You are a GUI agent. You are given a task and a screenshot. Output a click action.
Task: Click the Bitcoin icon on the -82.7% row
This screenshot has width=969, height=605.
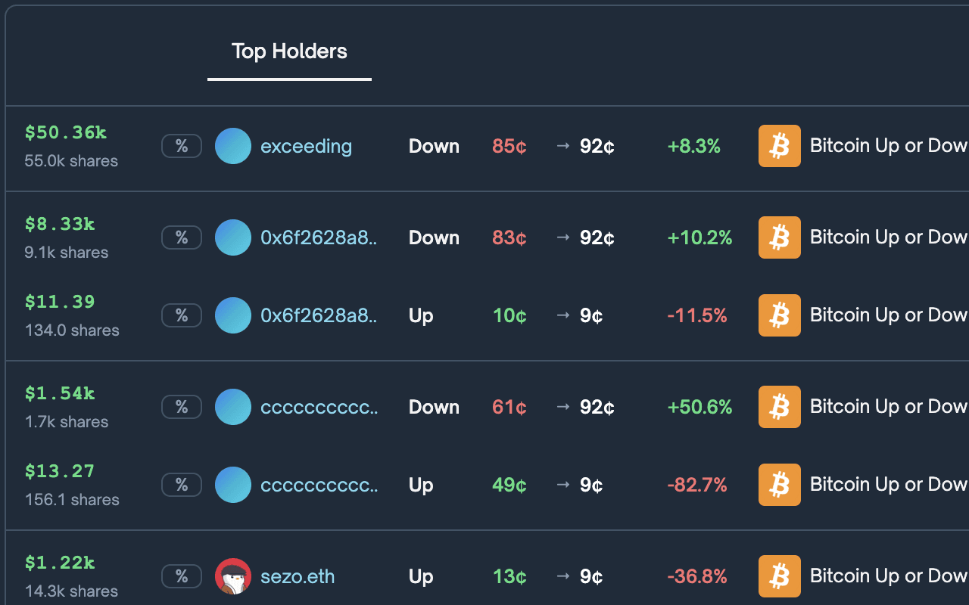(779, 484)
